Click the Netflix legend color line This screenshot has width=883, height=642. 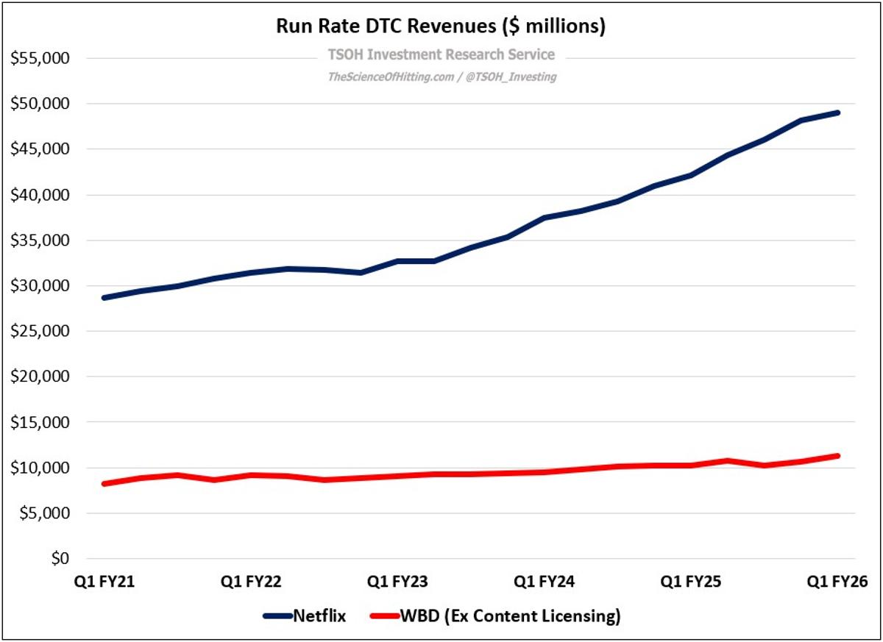pyautogui.click(x=277, y=616)
